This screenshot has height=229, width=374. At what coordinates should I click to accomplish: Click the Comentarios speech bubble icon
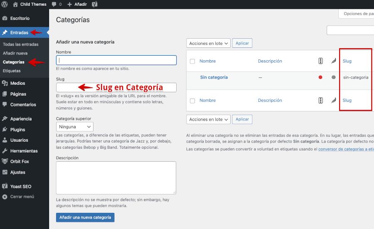coord(5,104)
